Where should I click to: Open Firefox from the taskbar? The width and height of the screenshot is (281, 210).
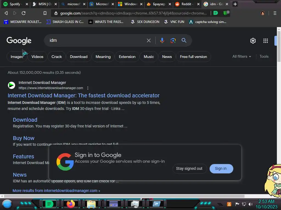coord(71,204)
